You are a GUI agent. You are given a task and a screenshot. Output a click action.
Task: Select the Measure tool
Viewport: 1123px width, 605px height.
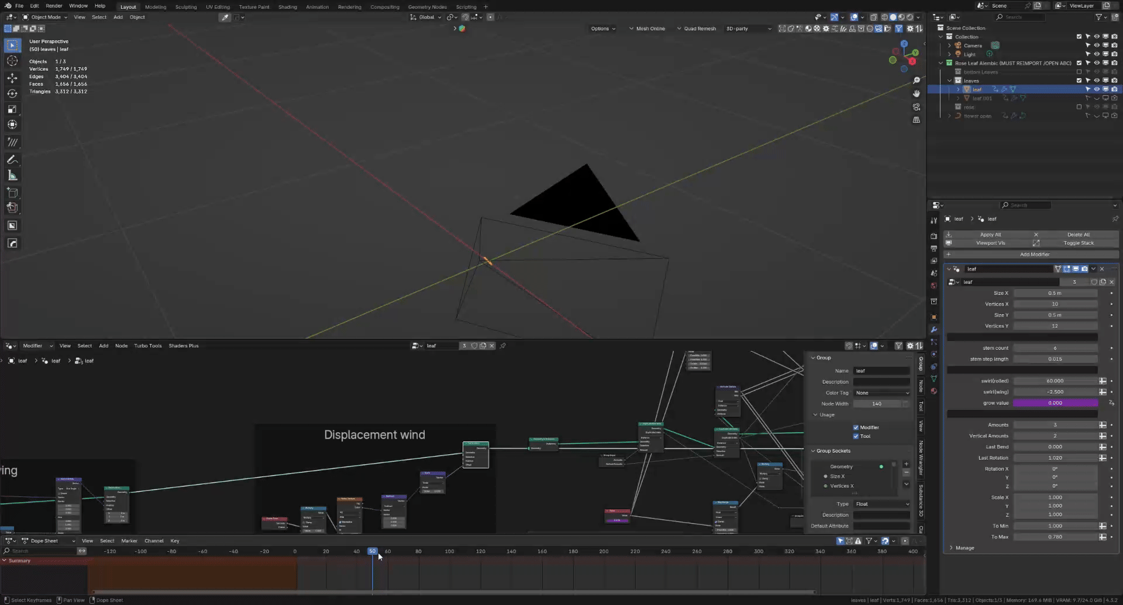click(12, 175)
